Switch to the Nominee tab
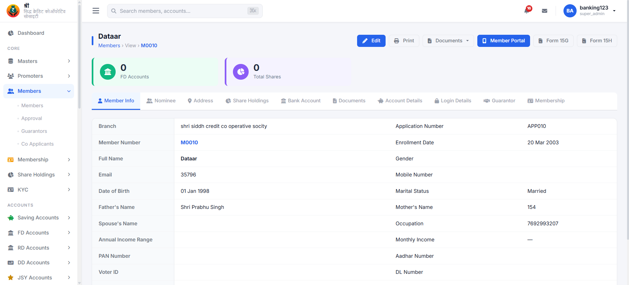This screenshot has width=629, height=285. pos(161,101)
